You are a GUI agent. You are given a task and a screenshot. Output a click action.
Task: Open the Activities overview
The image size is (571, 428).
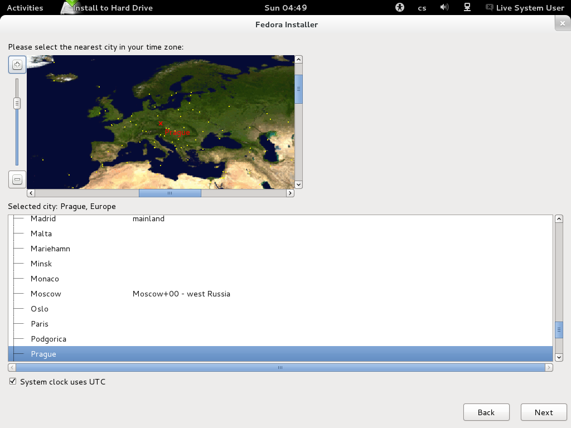click(x=25, y=8)
